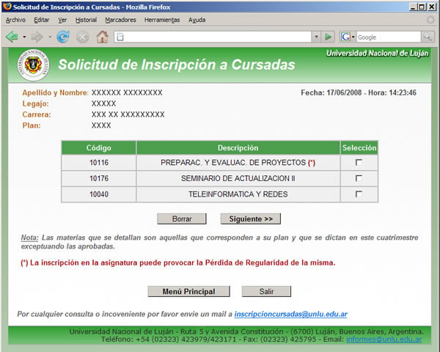Viewport: 440px width, 352px height.
Task: Click the Stop loading icon
Action: [82, 37]
